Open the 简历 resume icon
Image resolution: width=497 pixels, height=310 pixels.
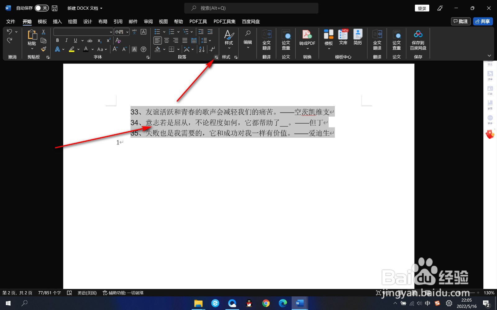click(358, 37)
